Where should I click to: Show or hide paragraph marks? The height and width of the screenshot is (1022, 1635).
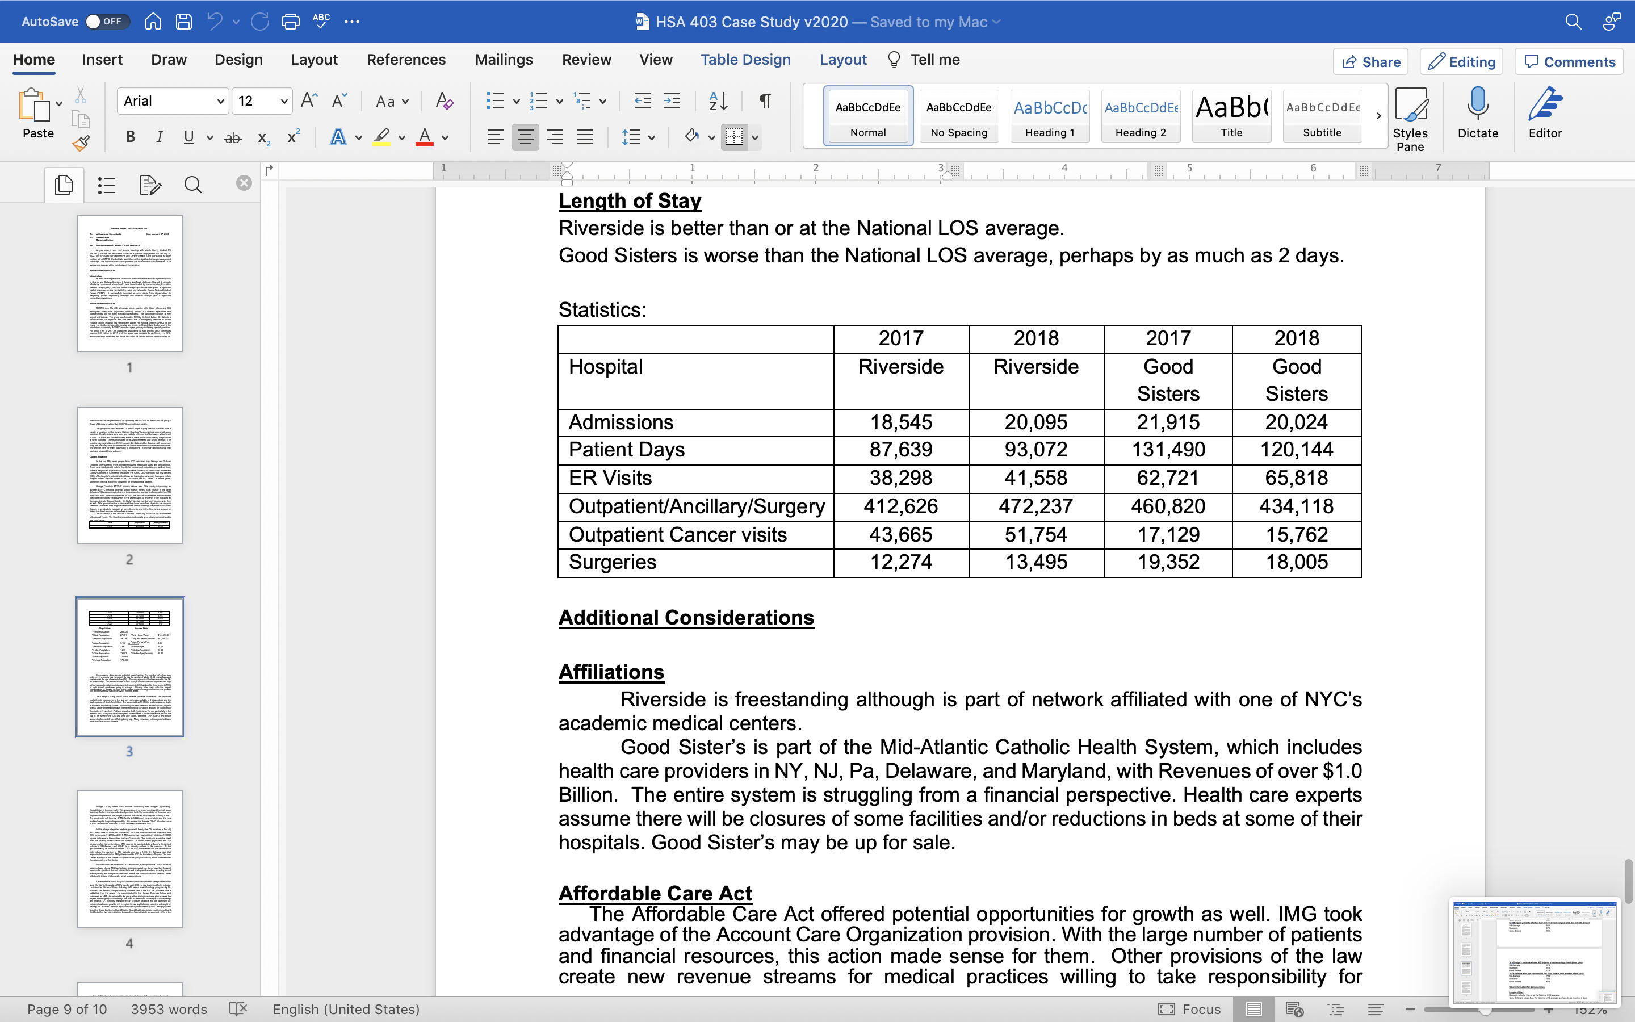pos(765,100)
